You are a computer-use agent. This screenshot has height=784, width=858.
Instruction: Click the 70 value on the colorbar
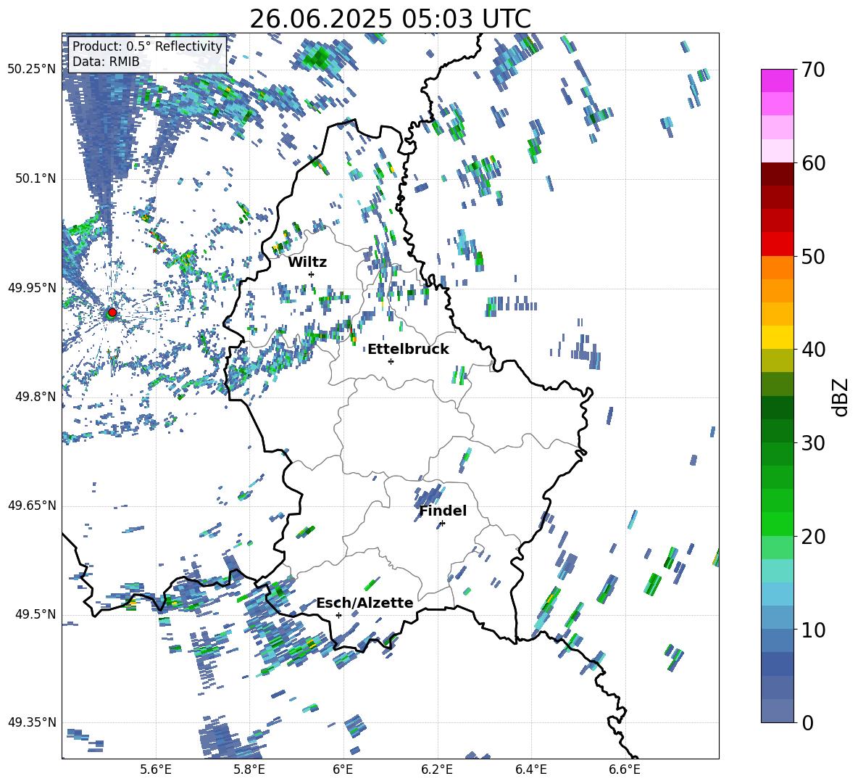pyautogui.click(x=813, y=70)
